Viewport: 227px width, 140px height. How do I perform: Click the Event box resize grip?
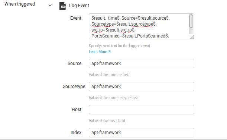click(192, 37)
